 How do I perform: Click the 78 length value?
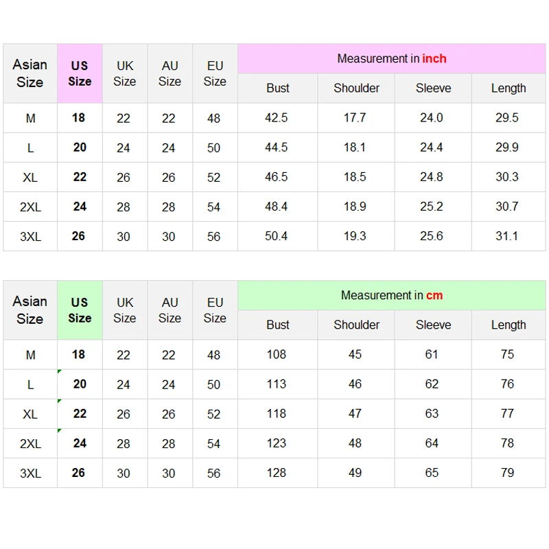tap(507, 443)
